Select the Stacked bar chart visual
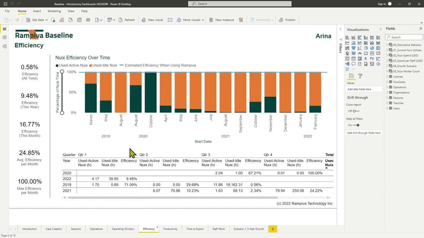424x238 pixels. point(347,38)
